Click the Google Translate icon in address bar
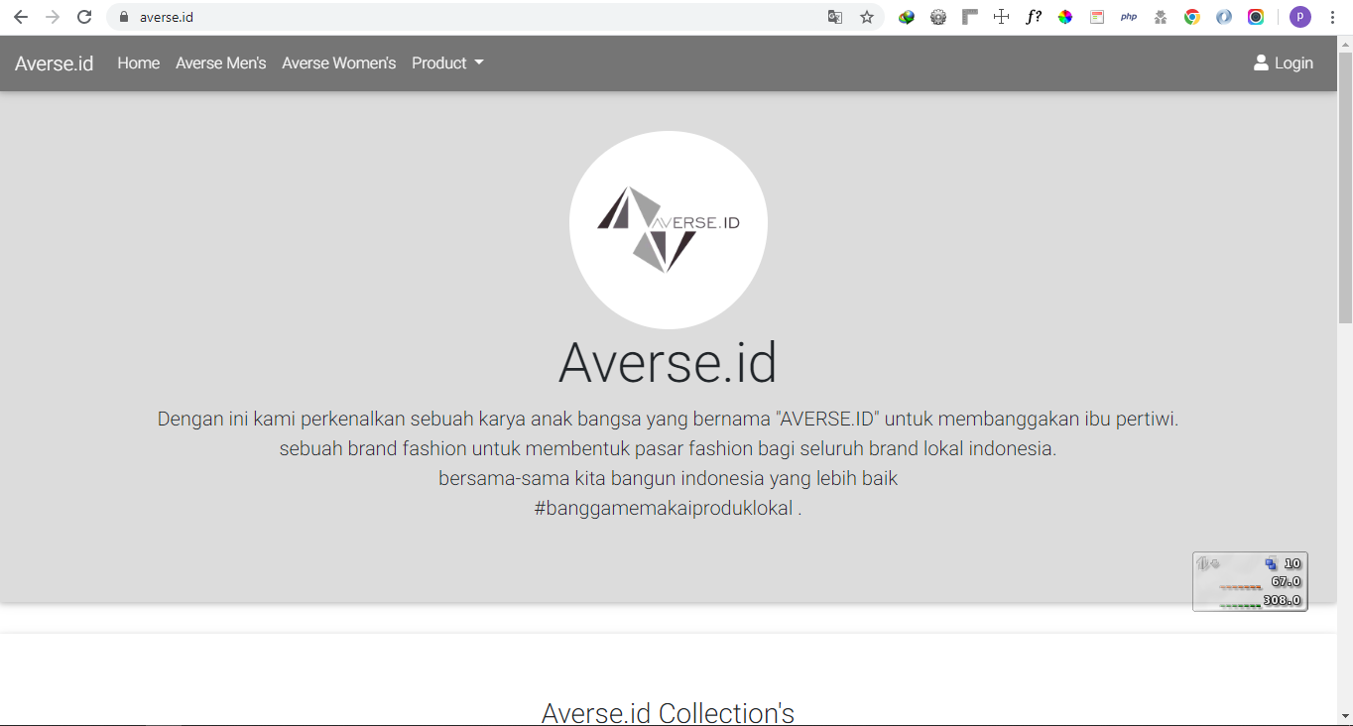The width and height of the screenshot is (1353, 726). pos(835,17)
